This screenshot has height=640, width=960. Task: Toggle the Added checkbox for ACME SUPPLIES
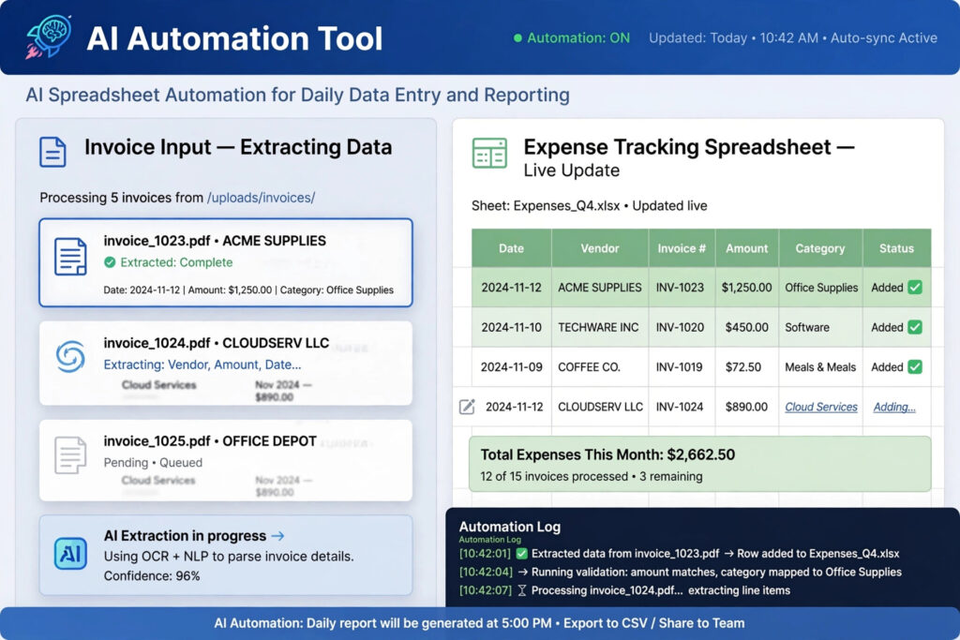[915, 288]
